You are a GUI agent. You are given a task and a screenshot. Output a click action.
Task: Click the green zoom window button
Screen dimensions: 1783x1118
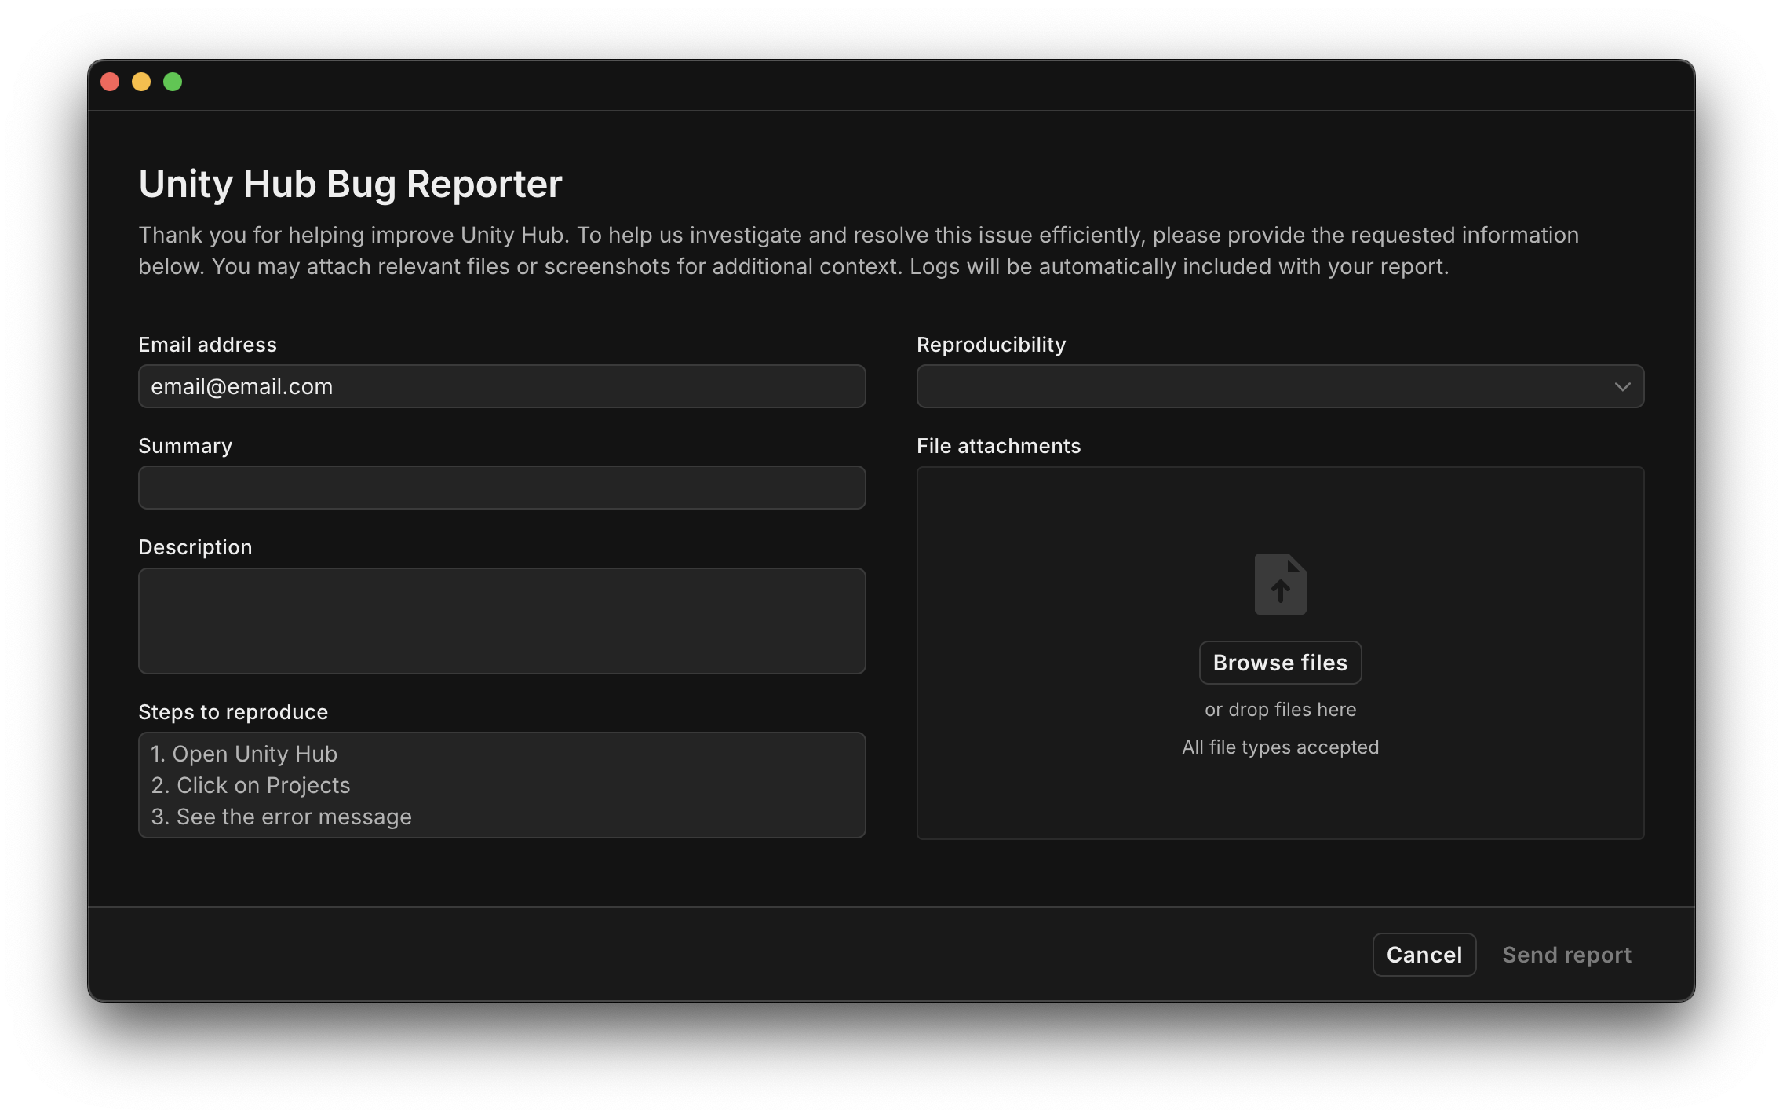point(173,82)
